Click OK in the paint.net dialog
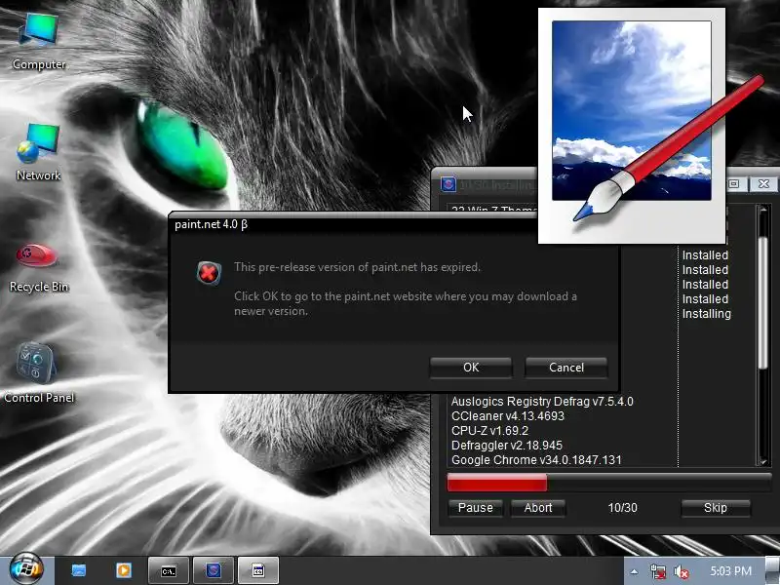The width and height of the screenshot is (780, 585). [471, 368]
